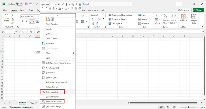Click Increase Font Size in mini toolbar
The width and height of the screenshot is (206, 109).
(x=59, y=4)
